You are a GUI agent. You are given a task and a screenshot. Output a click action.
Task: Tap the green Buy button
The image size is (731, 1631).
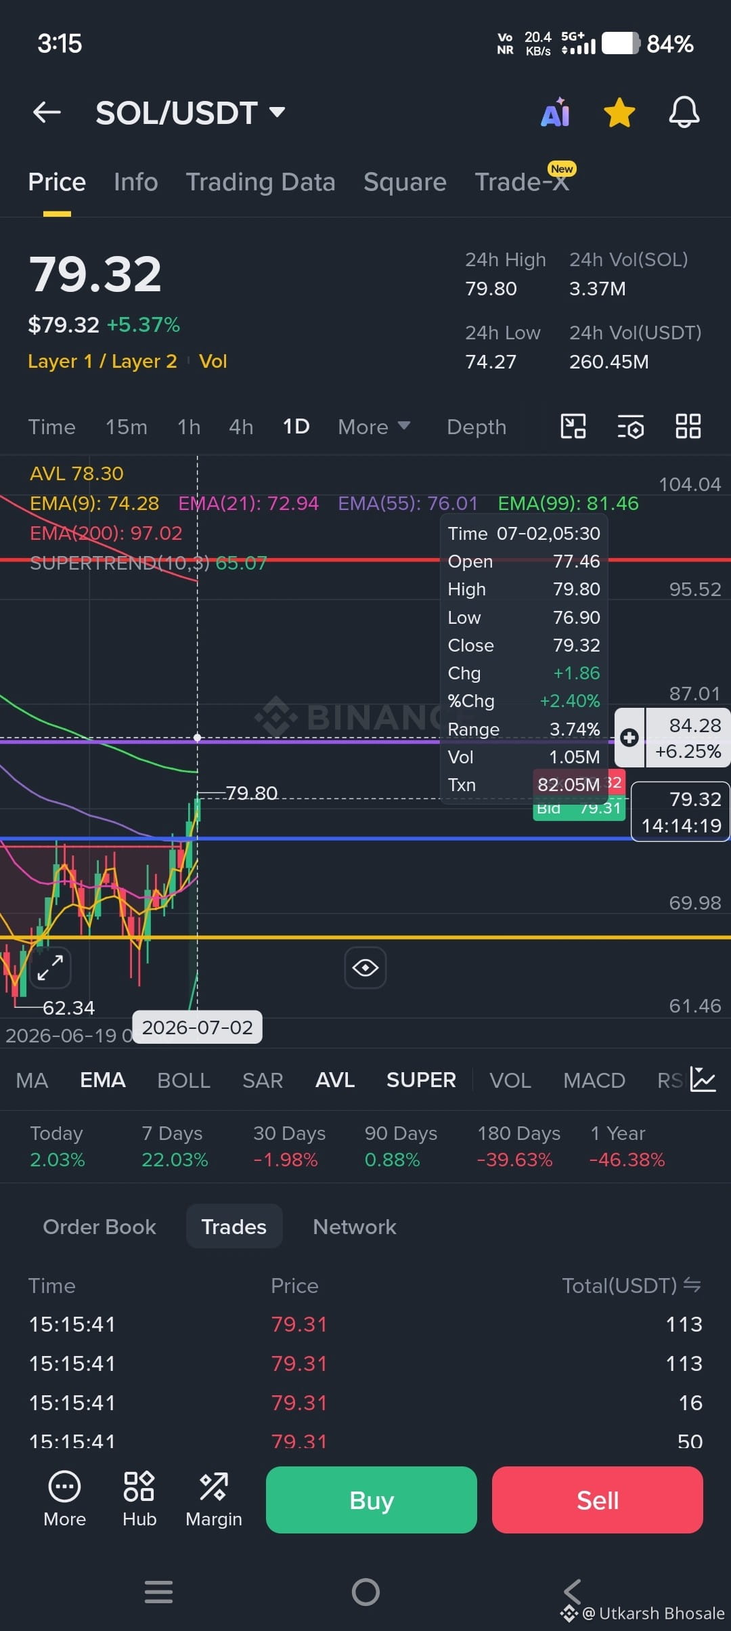pyautogui.click(x=372, y=1500)
